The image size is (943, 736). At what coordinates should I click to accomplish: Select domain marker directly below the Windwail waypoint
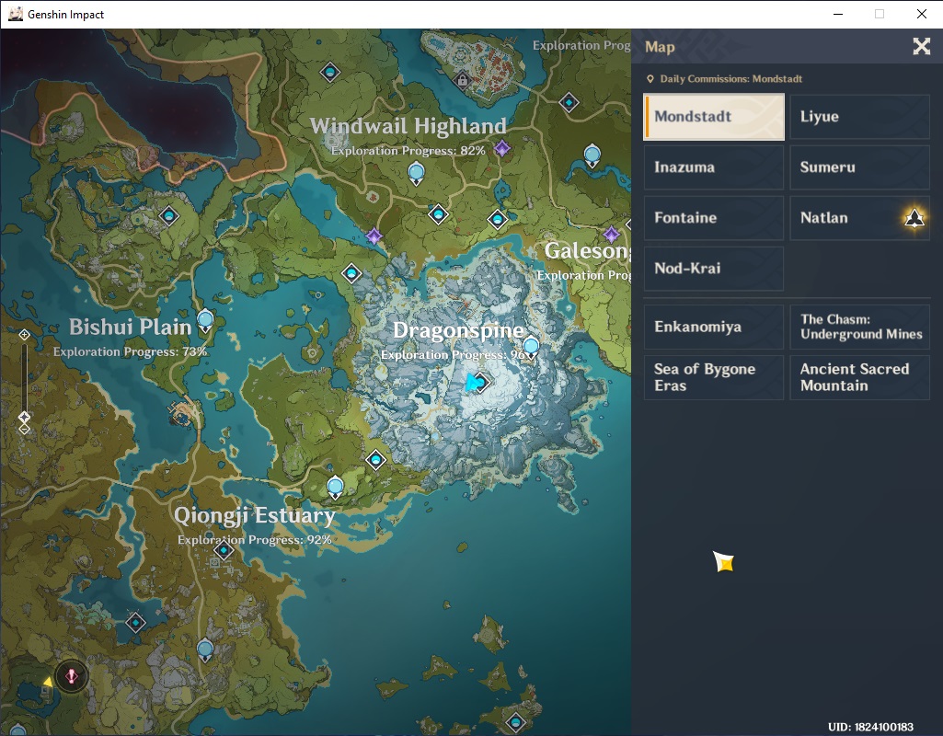tap(438, 213)
